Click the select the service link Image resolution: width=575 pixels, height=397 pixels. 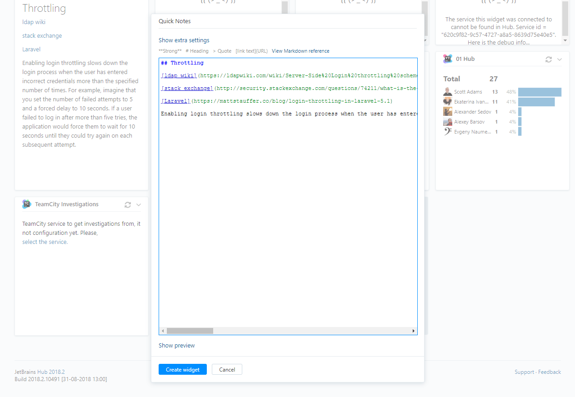pos(44,241)
